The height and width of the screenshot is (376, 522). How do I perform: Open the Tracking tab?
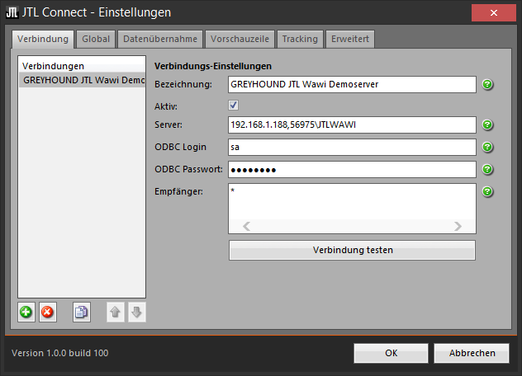(300, 40)
